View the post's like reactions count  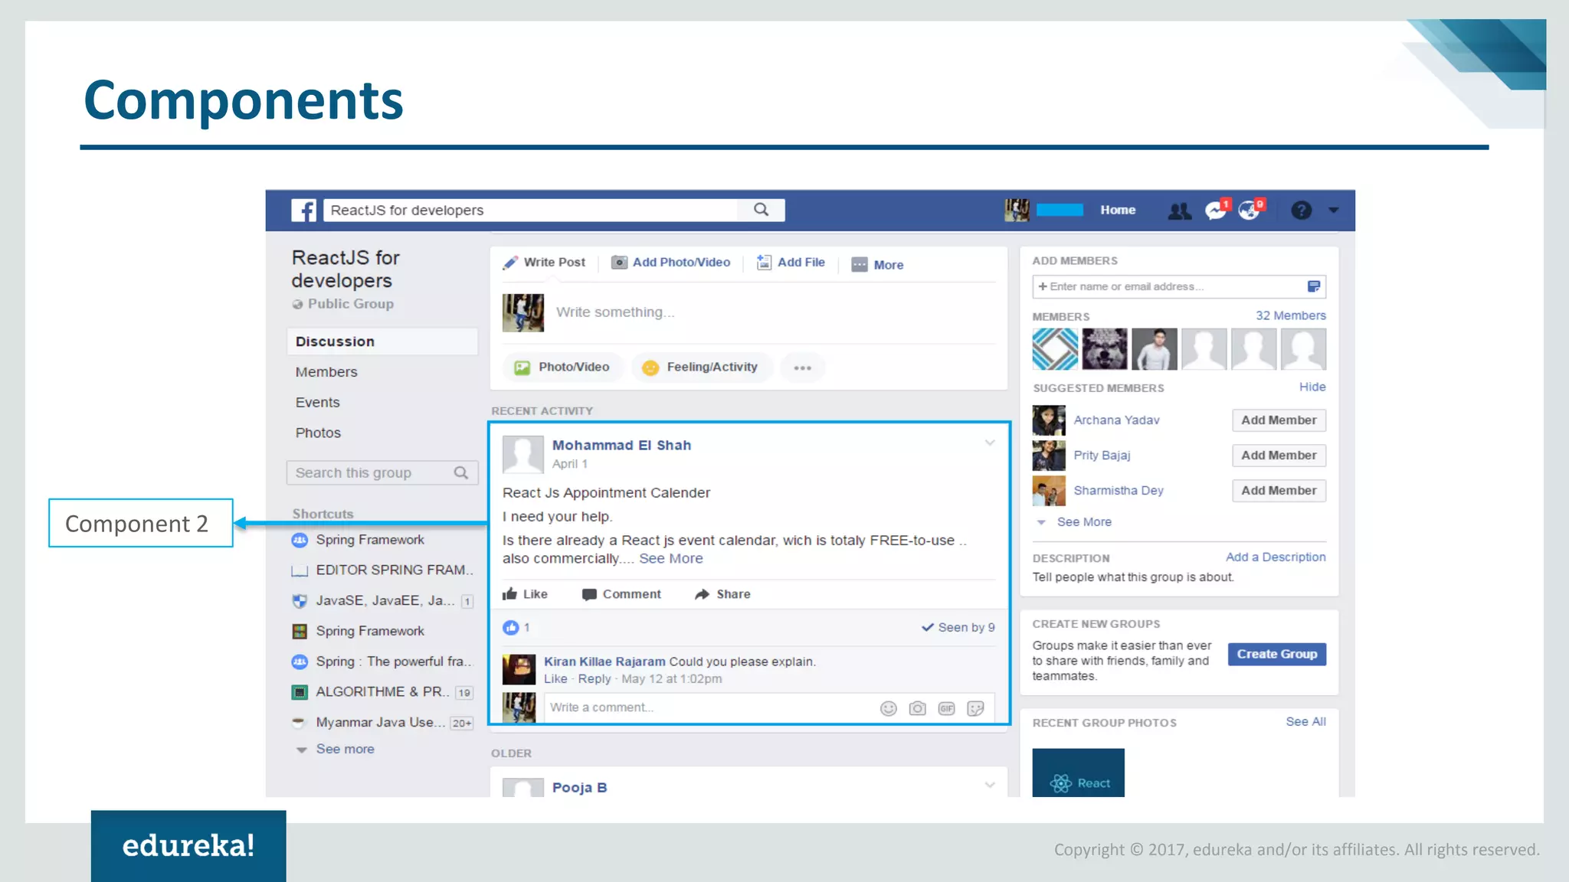click(516, 628)
